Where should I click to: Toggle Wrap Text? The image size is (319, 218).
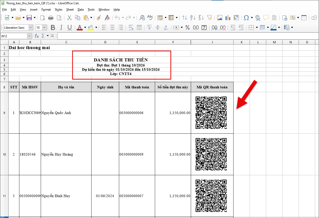click(131, 27)
